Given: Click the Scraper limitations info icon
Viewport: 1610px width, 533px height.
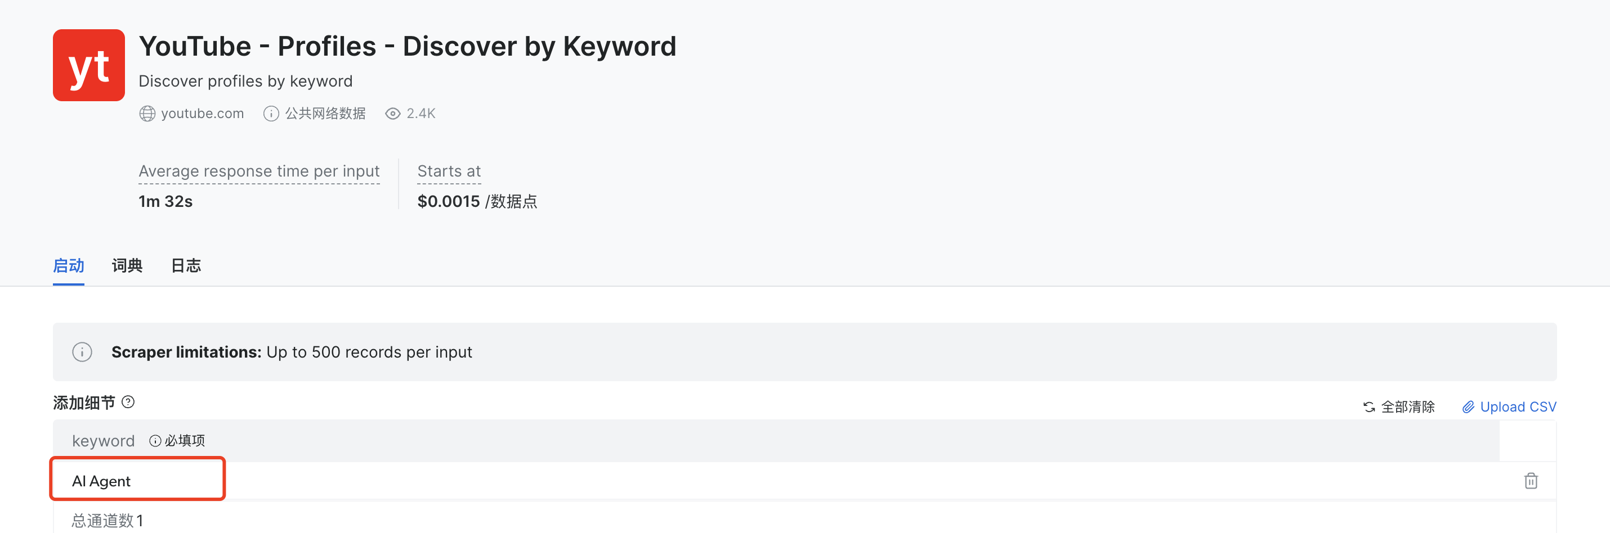Looking at the screenshot, I should coord(83,352).
